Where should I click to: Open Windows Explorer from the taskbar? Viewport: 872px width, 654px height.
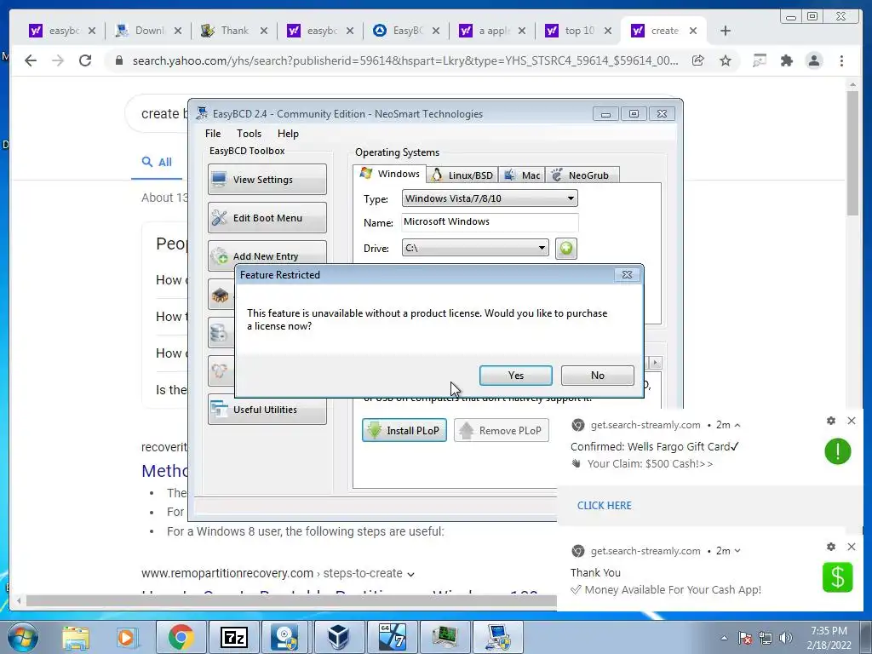[x=76, y=637]
